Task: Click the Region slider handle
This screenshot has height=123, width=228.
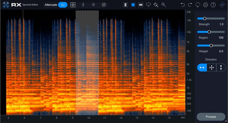Action: tap(209, 32)
